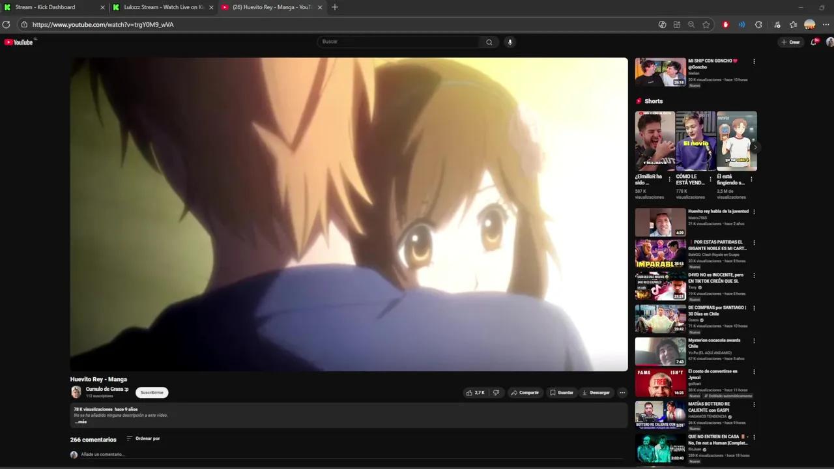Click the YouTube logo home link
834x469 pixels.
click(x=18, y=42)
